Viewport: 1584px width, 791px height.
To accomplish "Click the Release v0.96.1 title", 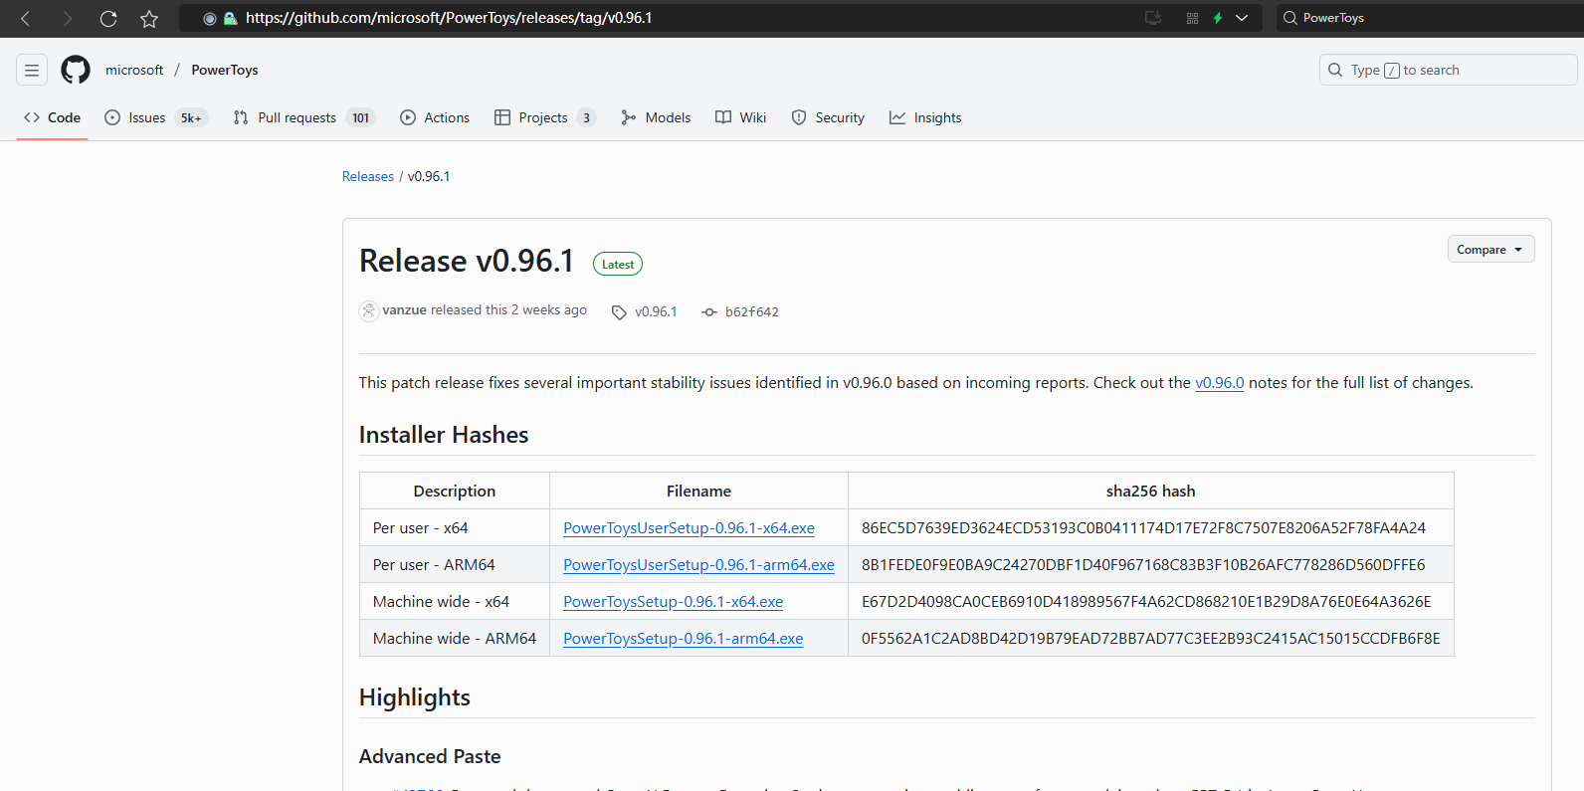I will click(467, 261).
